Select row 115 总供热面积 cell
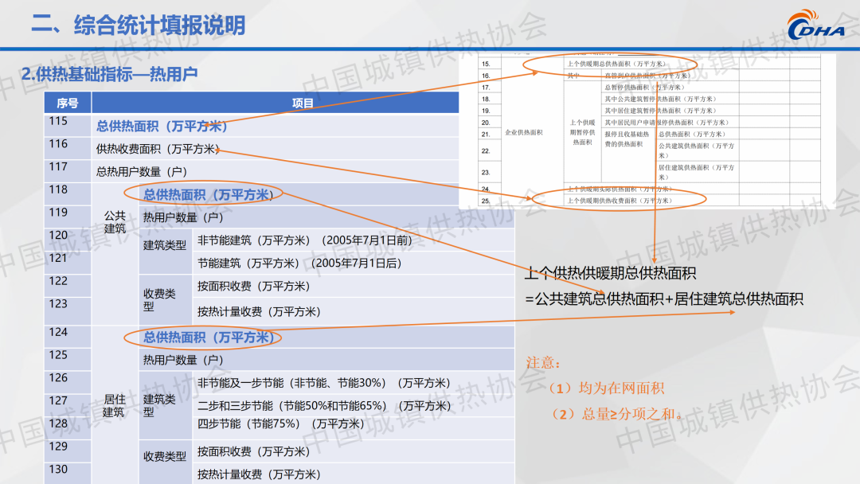 (162, 126)
